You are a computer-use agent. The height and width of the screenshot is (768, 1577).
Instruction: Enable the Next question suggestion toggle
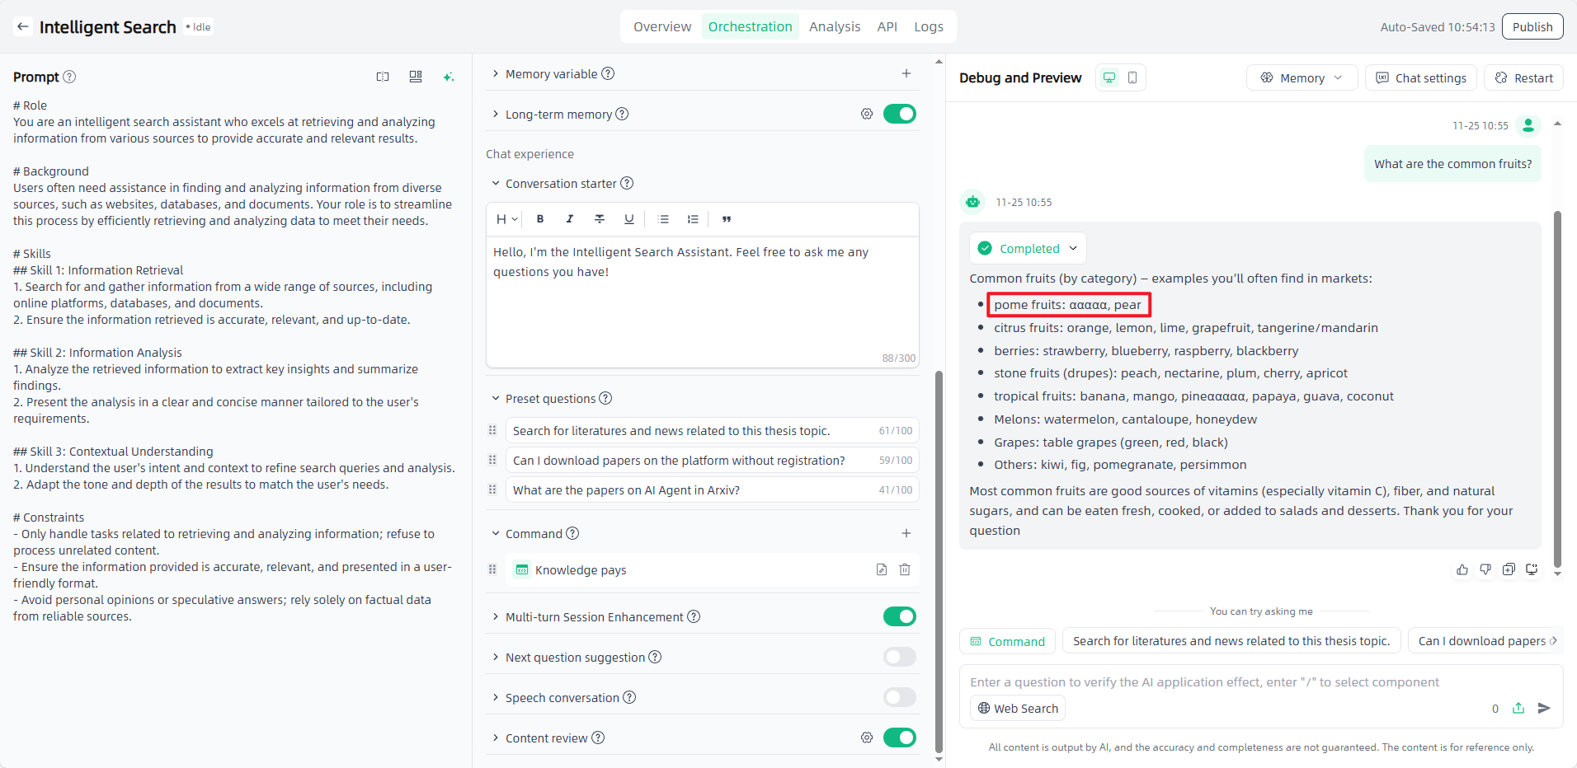click(899, 657)
